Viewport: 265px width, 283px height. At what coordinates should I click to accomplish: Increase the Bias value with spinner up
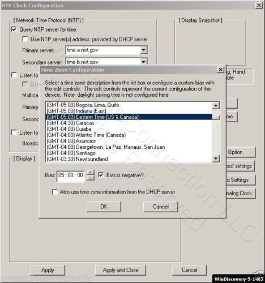click(x=91, y=173)
